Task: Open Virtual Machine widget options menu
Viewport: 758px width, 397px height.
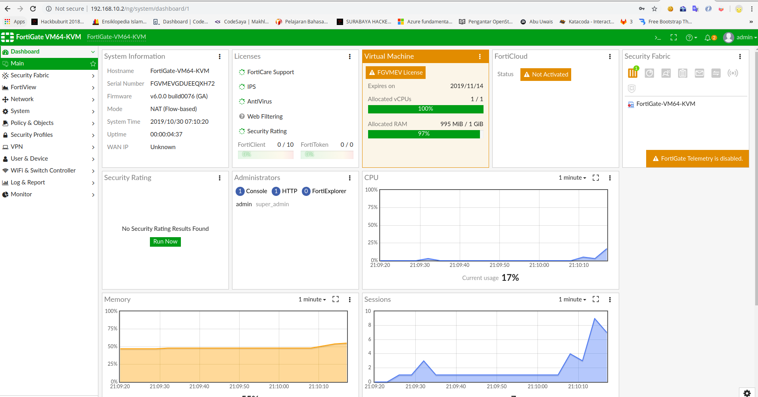Action: tap(480, 57)
